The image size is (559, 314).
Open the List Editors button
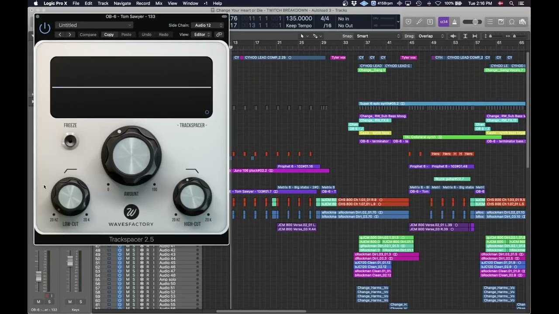coord(490,22)
